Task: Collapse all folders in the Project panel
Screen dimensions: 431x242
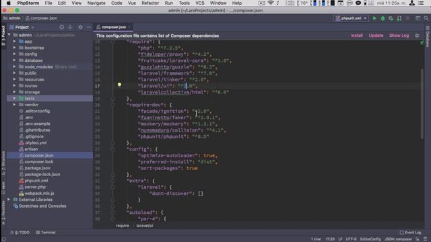Action: point(70,27)
